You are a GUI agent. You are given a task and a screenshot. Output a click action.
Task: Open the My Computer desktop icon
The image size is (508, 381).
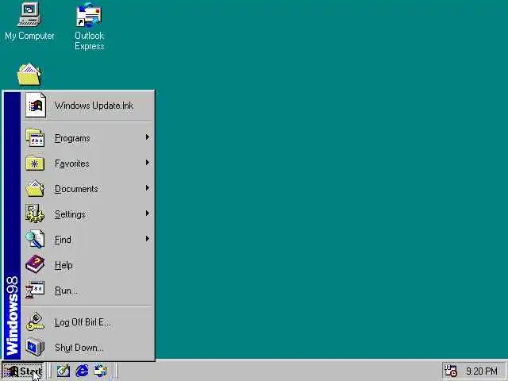29,22
